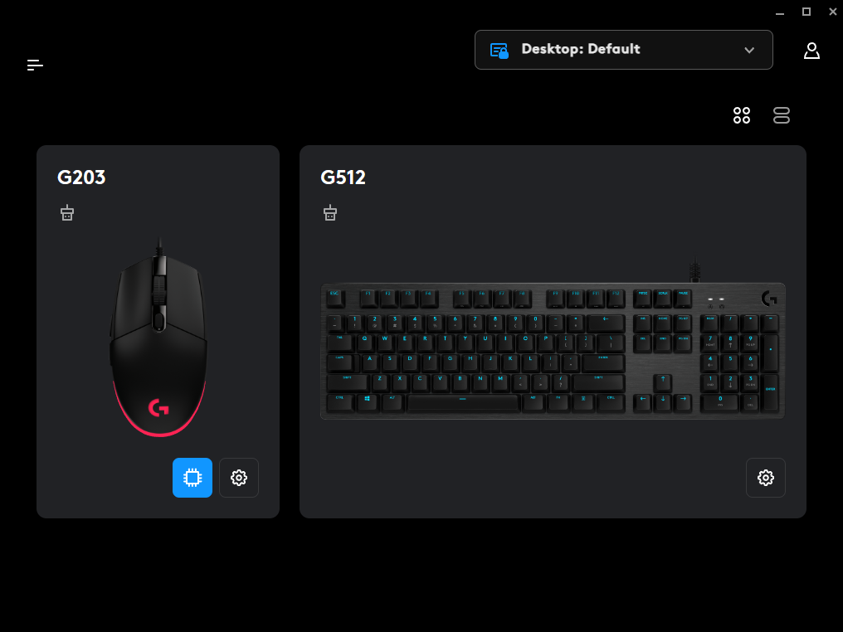Click the chevron arrow in profile selector
Image resolution: width=843 pixels, height=632 pixels.
point(749,50)
